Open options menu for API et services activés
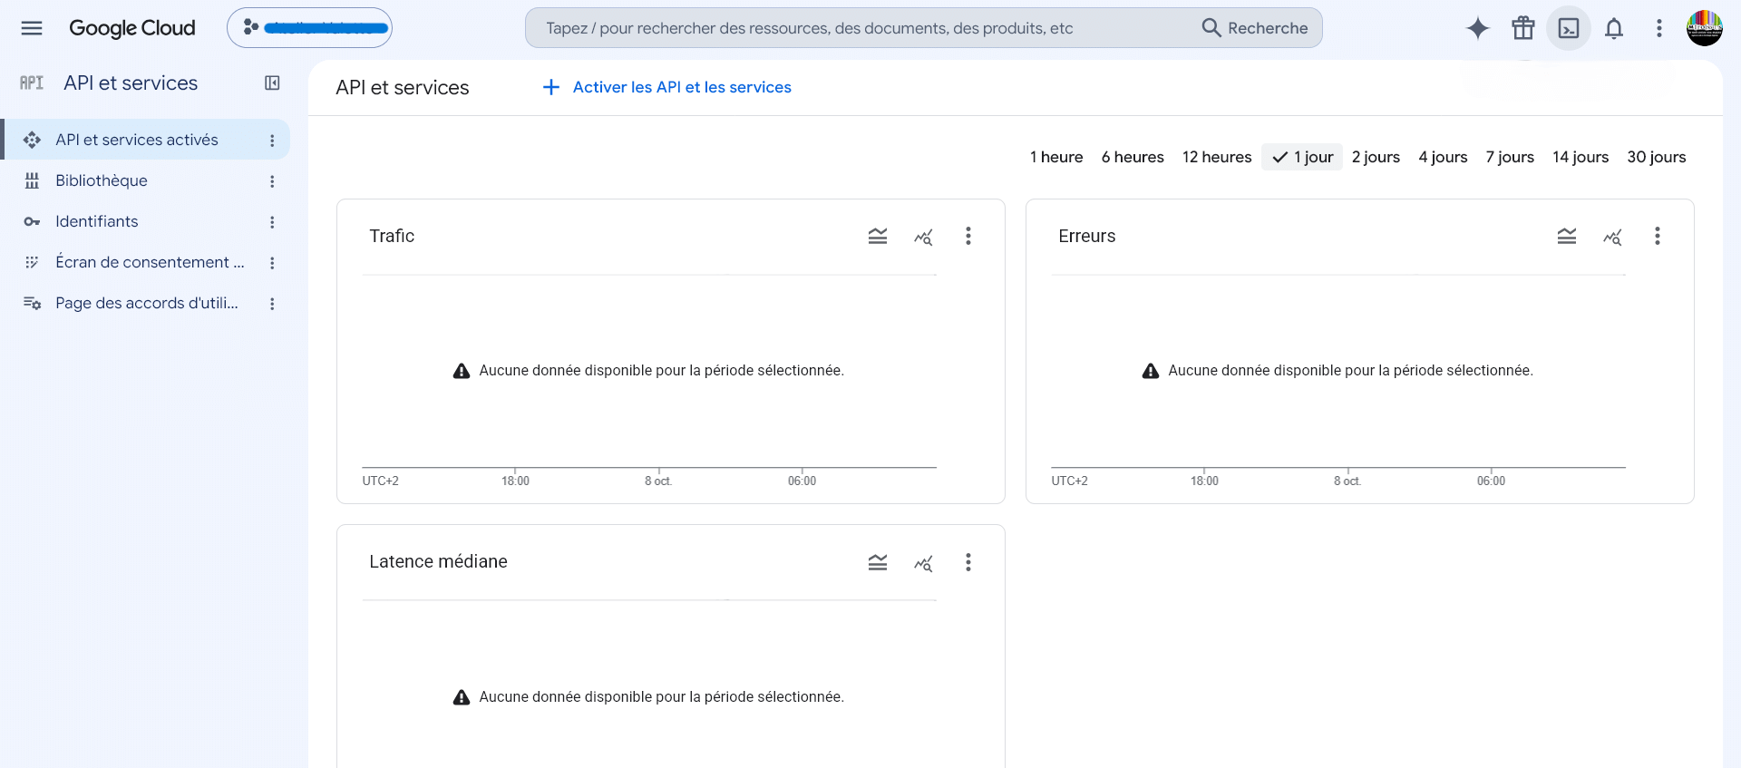 click(x=272, y=141)
